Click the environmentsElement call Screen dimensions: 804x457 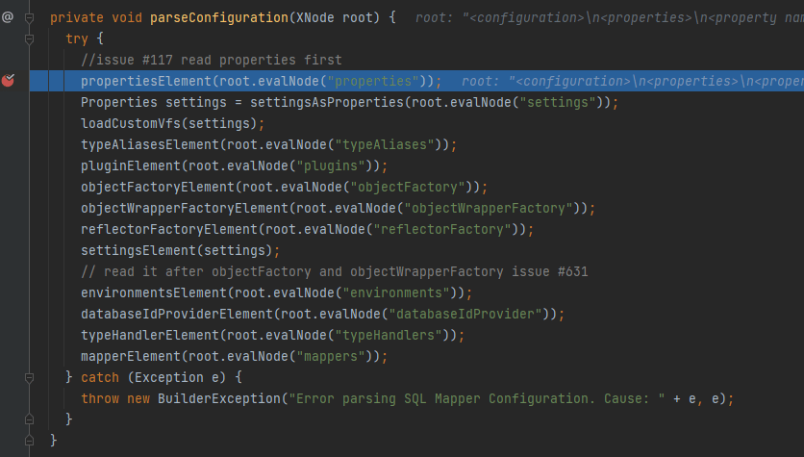tap(154, 292)
